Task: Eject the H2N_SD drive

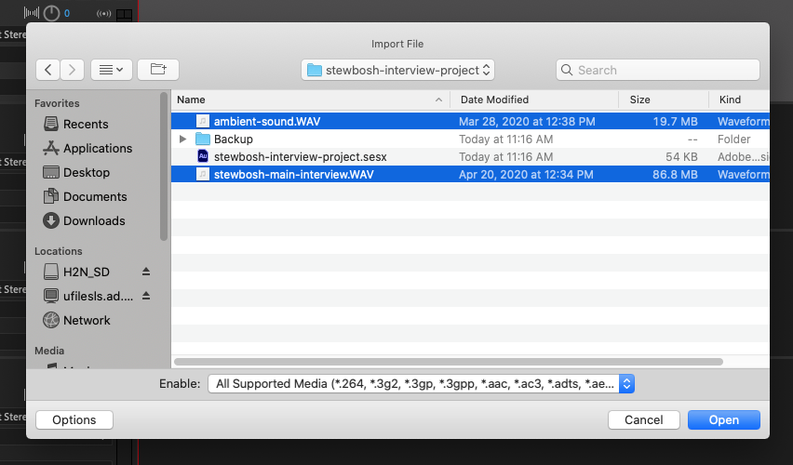Action: pos(145,272)
